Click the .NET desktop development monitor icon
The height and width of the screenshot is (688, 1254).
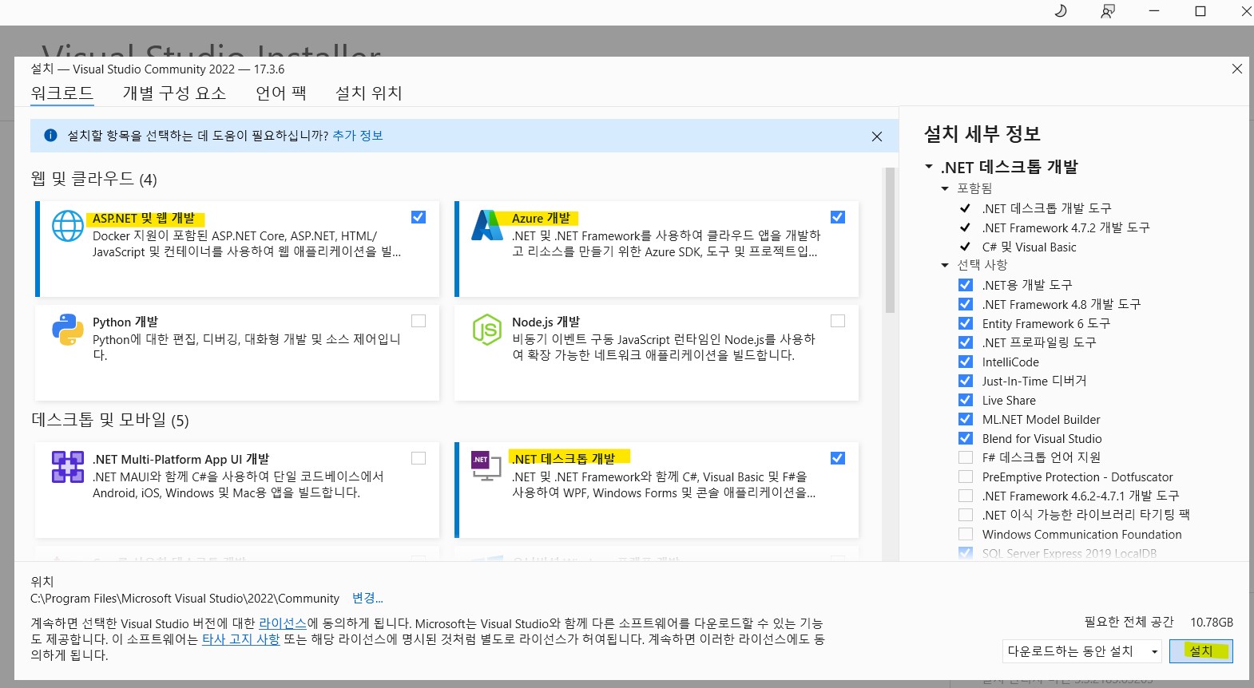coord(486,466)
